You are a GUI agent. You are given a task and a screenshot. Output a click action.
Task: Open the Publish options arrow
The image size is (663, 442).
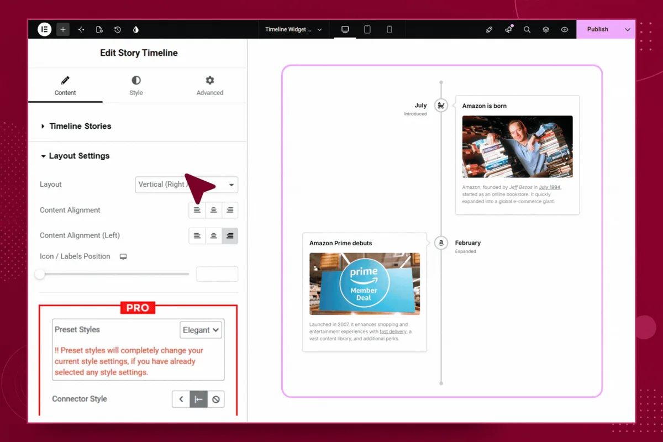(x=627, y=29)
